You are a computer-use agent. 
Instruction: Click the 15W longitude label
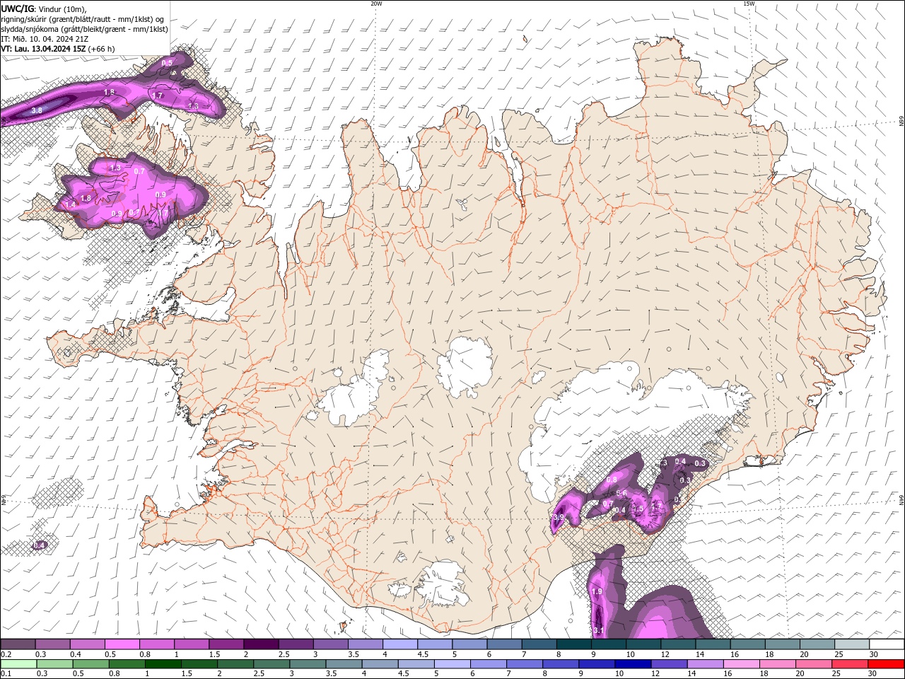click(x=749, y=4)
